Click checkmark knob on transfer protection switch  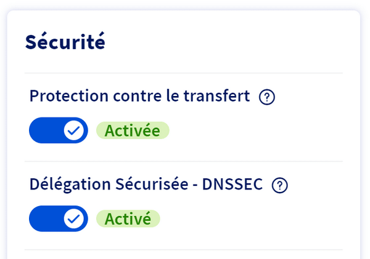[x=74, y=130]
